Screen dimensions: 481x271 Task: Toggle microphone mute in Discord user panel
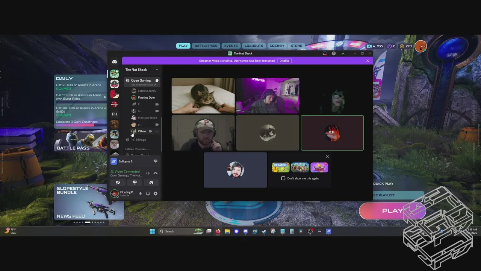(x=141, y=193)
